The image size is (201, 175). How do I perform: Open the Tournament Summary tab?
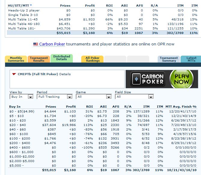169,59
